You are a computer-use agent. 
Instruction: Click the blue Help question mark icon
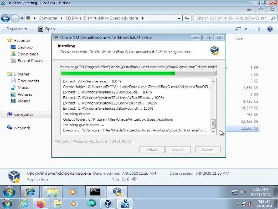pos(270,29)
